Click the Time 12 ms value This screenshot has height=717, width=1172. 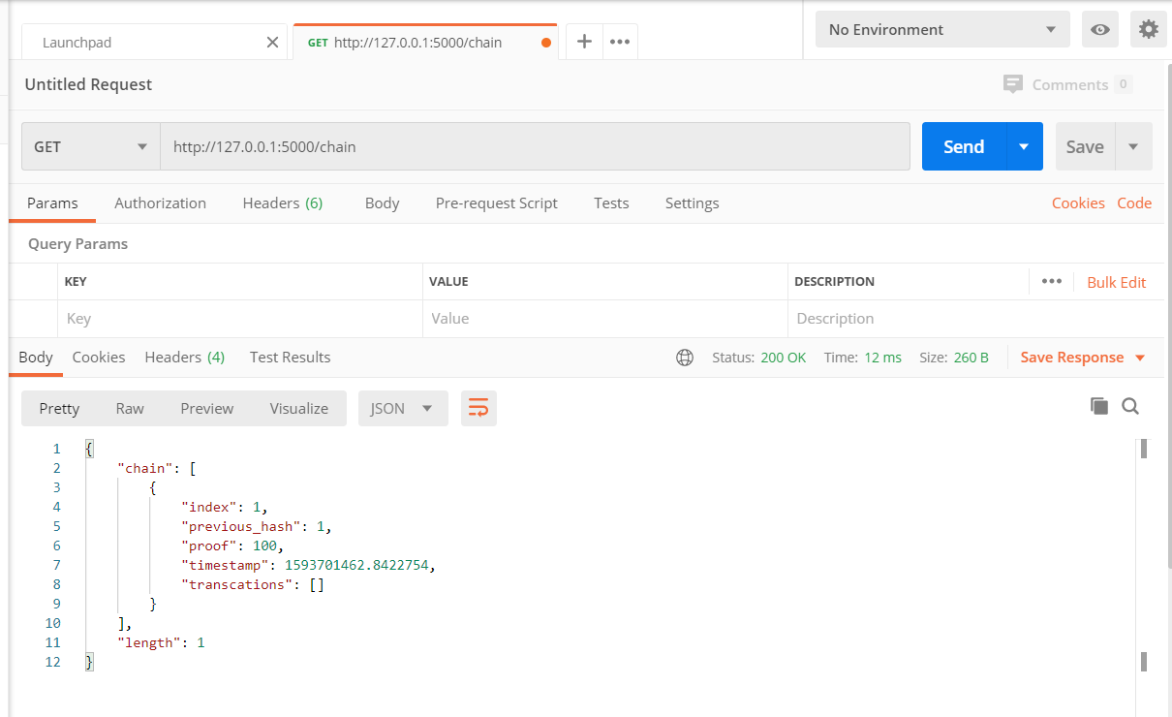click(882, 358)
